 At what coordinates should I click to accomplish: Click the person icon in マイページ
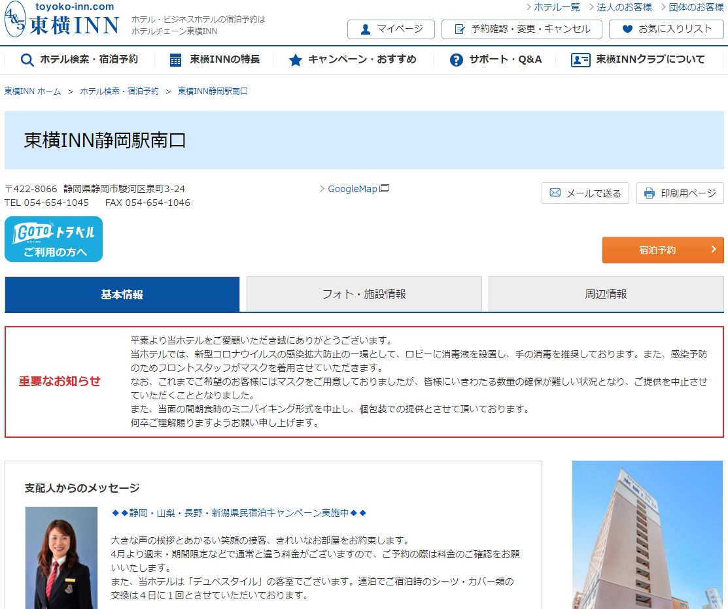coord(366,29)
